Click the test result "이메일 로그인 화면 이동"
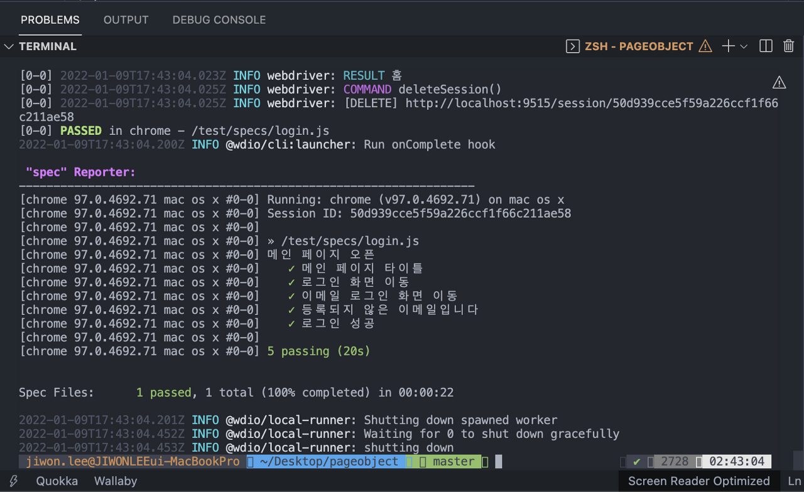 (x=379, y=296)
